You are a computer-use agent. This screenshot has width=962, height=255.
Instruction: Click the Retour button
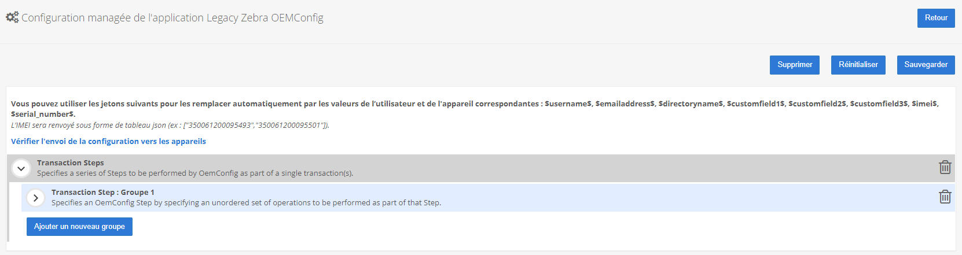coord(935,18)
